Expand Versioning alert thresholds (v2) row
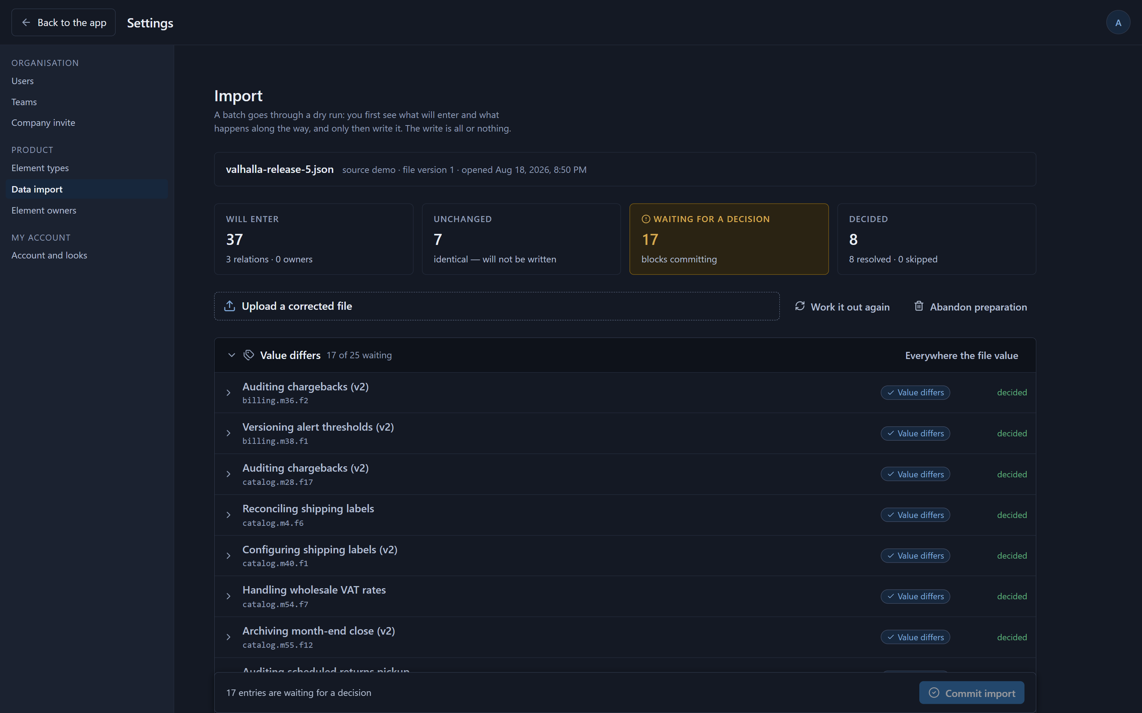This screenshot has height=713, width=1142. tap(228, 434)
